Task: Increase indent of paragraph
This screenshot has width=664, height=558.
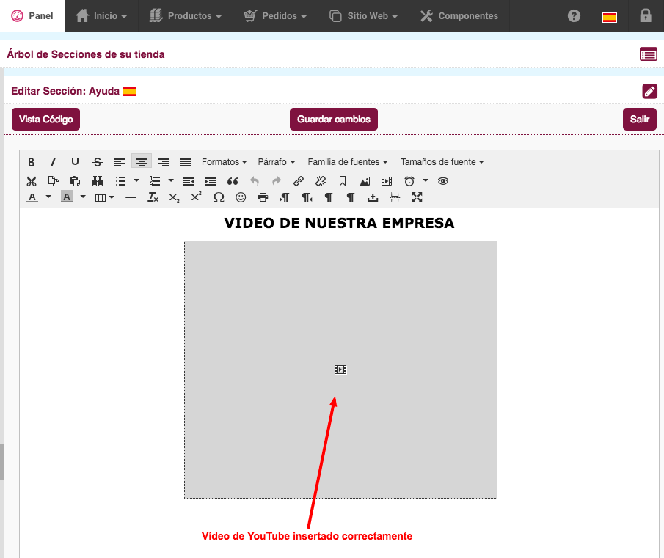Action: click(211, 182)
